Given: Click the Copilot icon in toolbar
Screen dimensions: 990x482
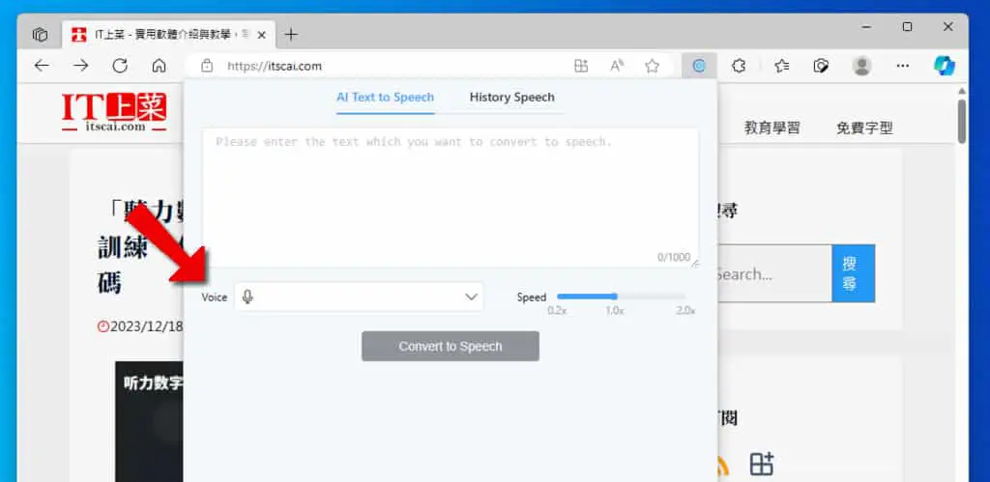Looking at the screenshot, I should click(x=945, y=66).
